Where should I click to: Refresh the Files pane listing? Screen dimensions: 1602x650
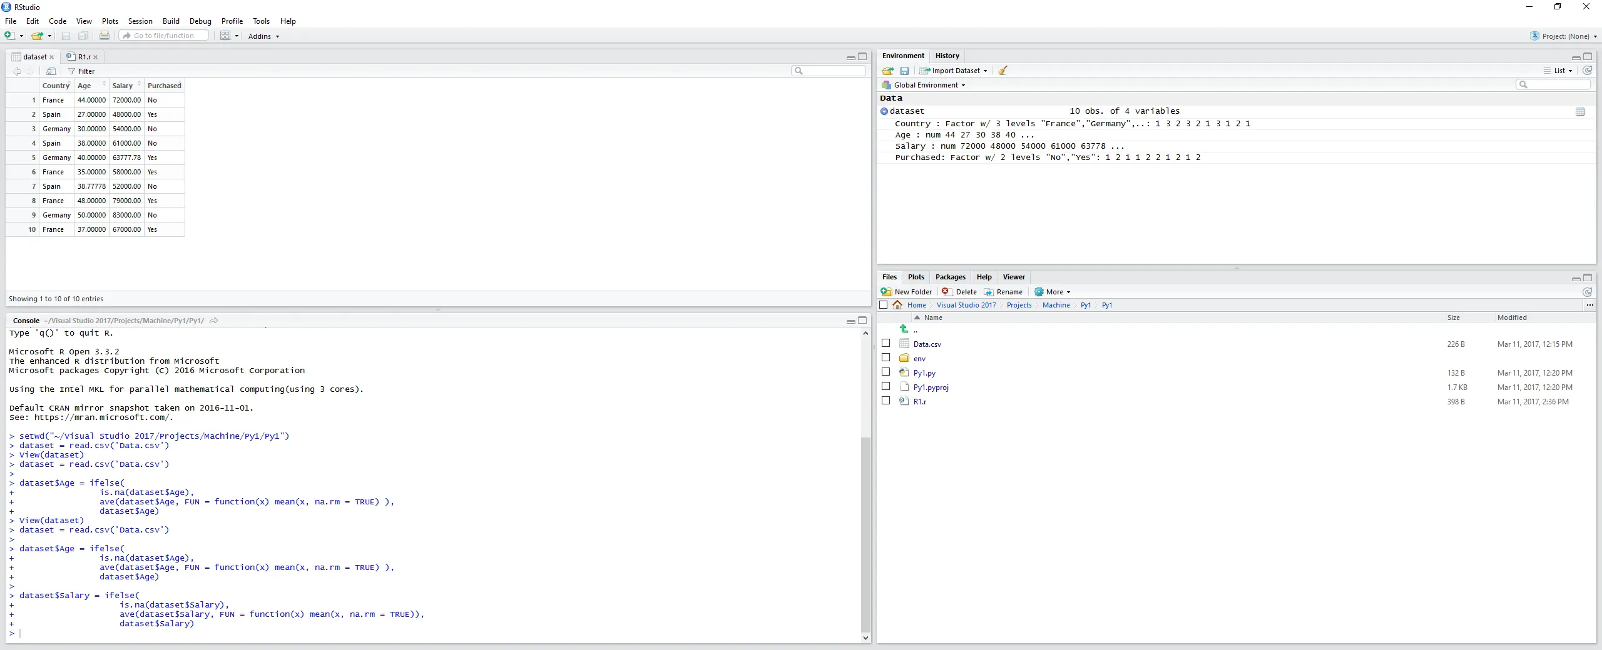[x=1587, y=292]
